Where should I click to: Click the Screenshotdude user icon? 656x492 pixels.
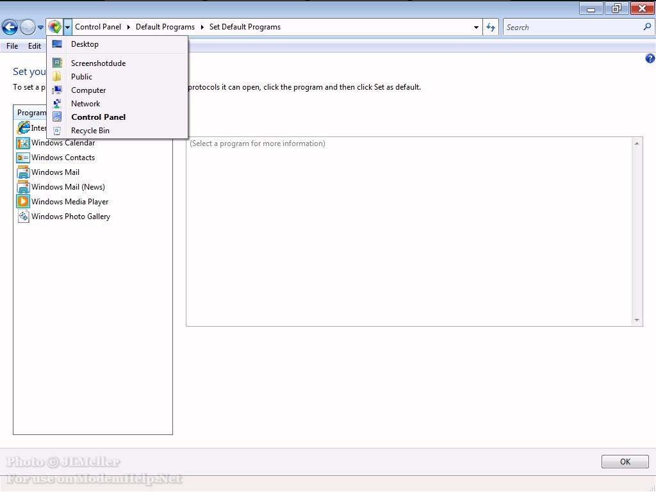click(x=57, y=63)
